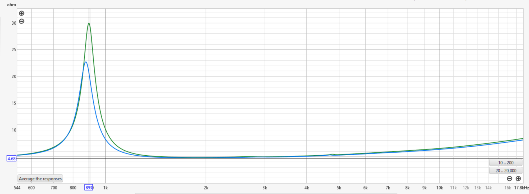529x194 pixels.
Task: Click the ohm axis unit label
Action: pos(12,5)
